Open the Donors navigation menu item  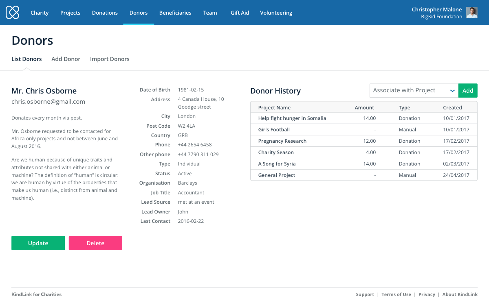[138, 13]
